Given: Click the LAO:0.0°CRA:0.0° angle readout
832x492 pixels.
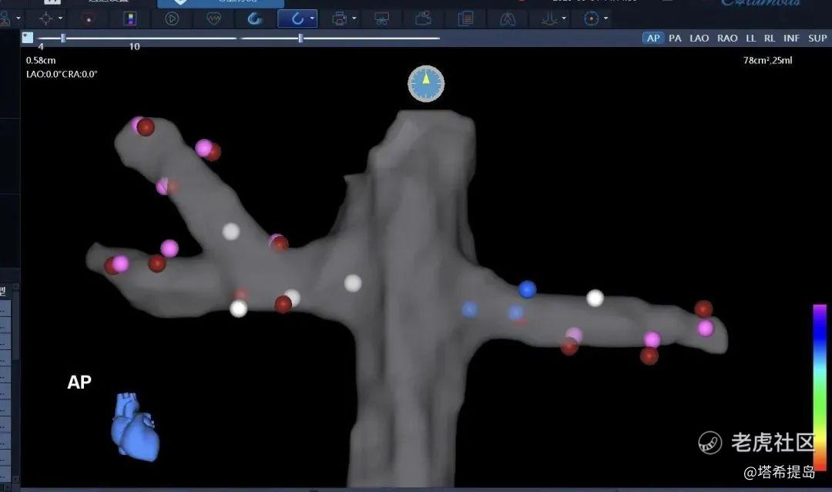Looking at the screenshot, I should click(62, 74).
